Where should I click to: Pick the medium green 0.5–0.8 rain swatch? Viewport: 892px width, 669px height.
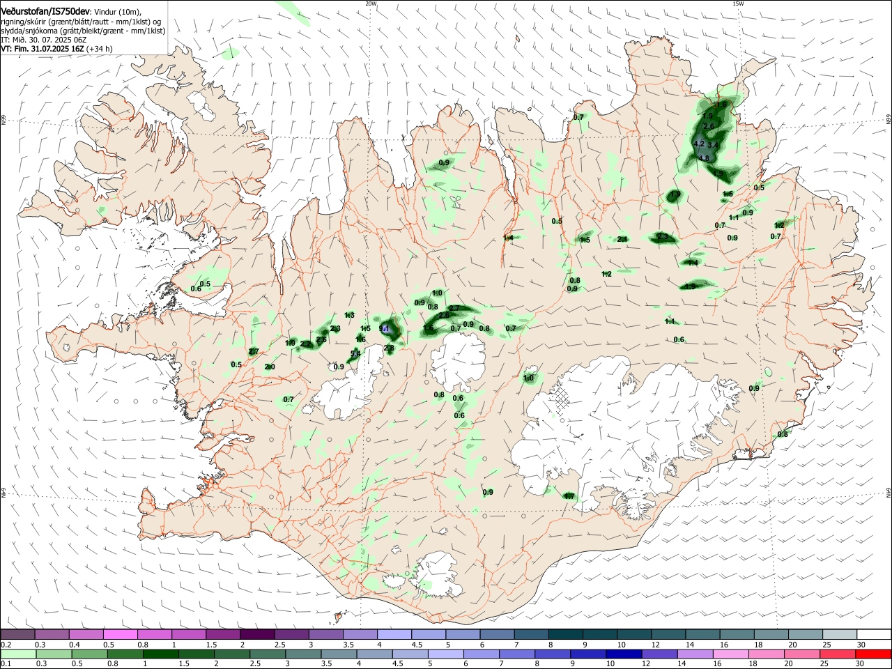point(89,654)
